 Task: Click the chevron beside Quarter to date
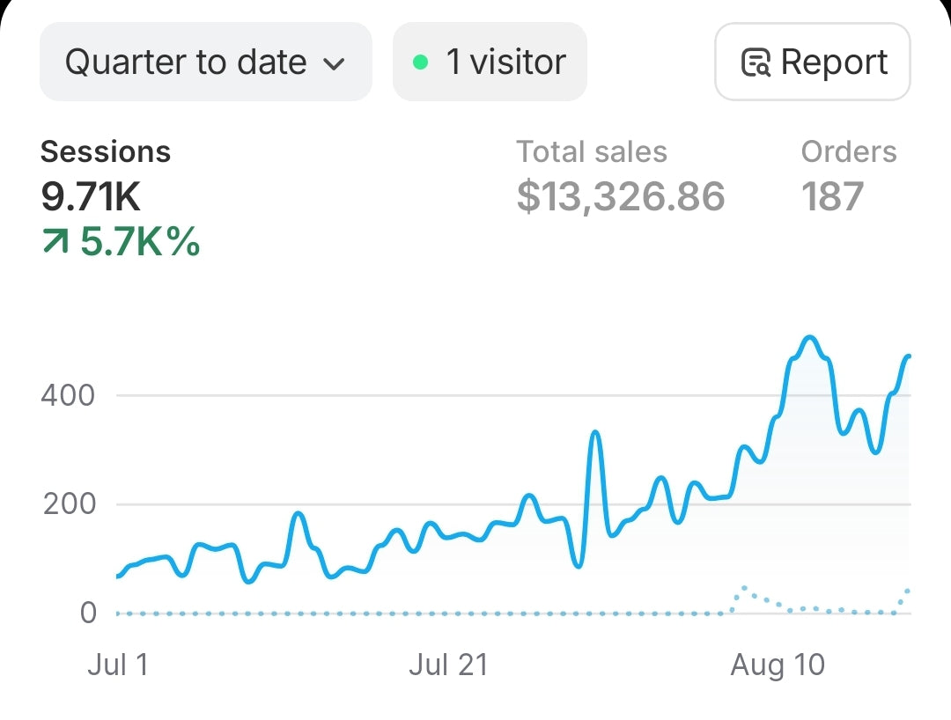(x=333, y=63)
